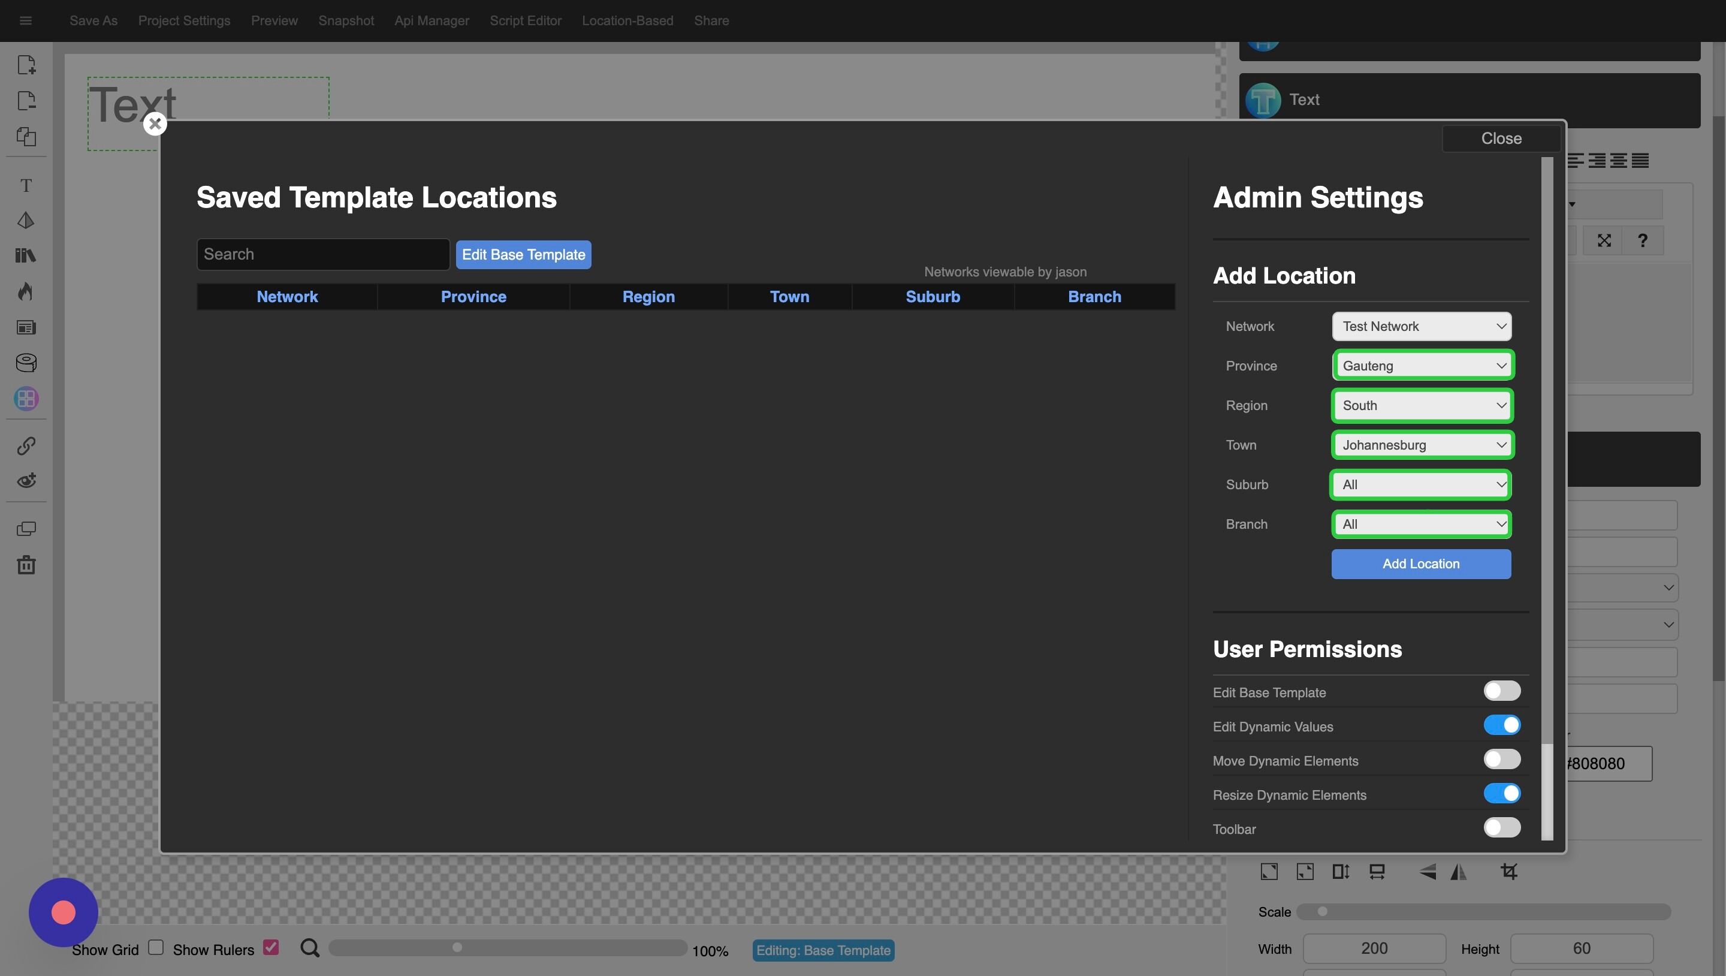Open the Network dropdown
Image resolution: width=1726 pixels, height=976 pixels.
point(1421,327)
